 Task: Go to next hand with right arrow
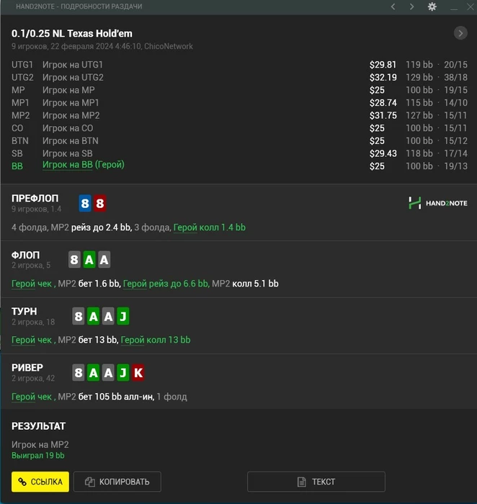coord(411,6)
